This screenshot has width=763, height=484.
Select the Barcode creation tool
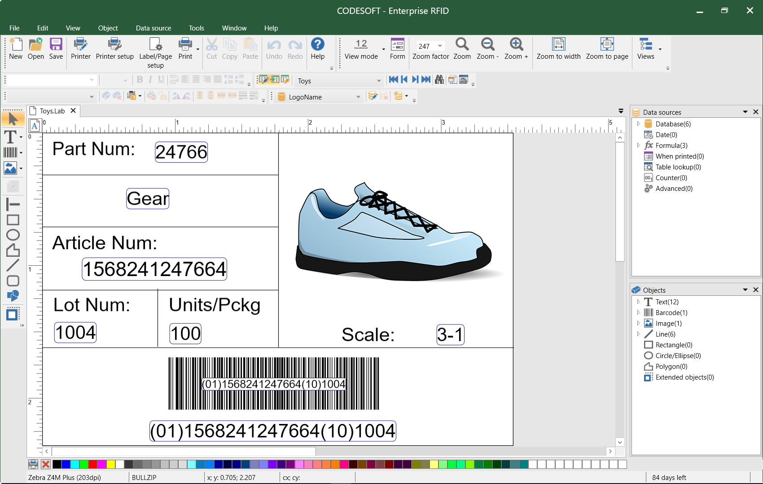point(10,152)
